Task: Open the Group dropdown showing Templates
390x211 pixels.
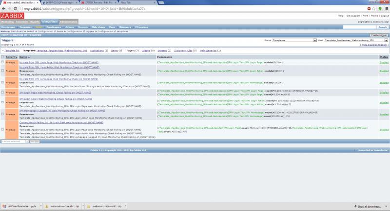Action: 294,40
